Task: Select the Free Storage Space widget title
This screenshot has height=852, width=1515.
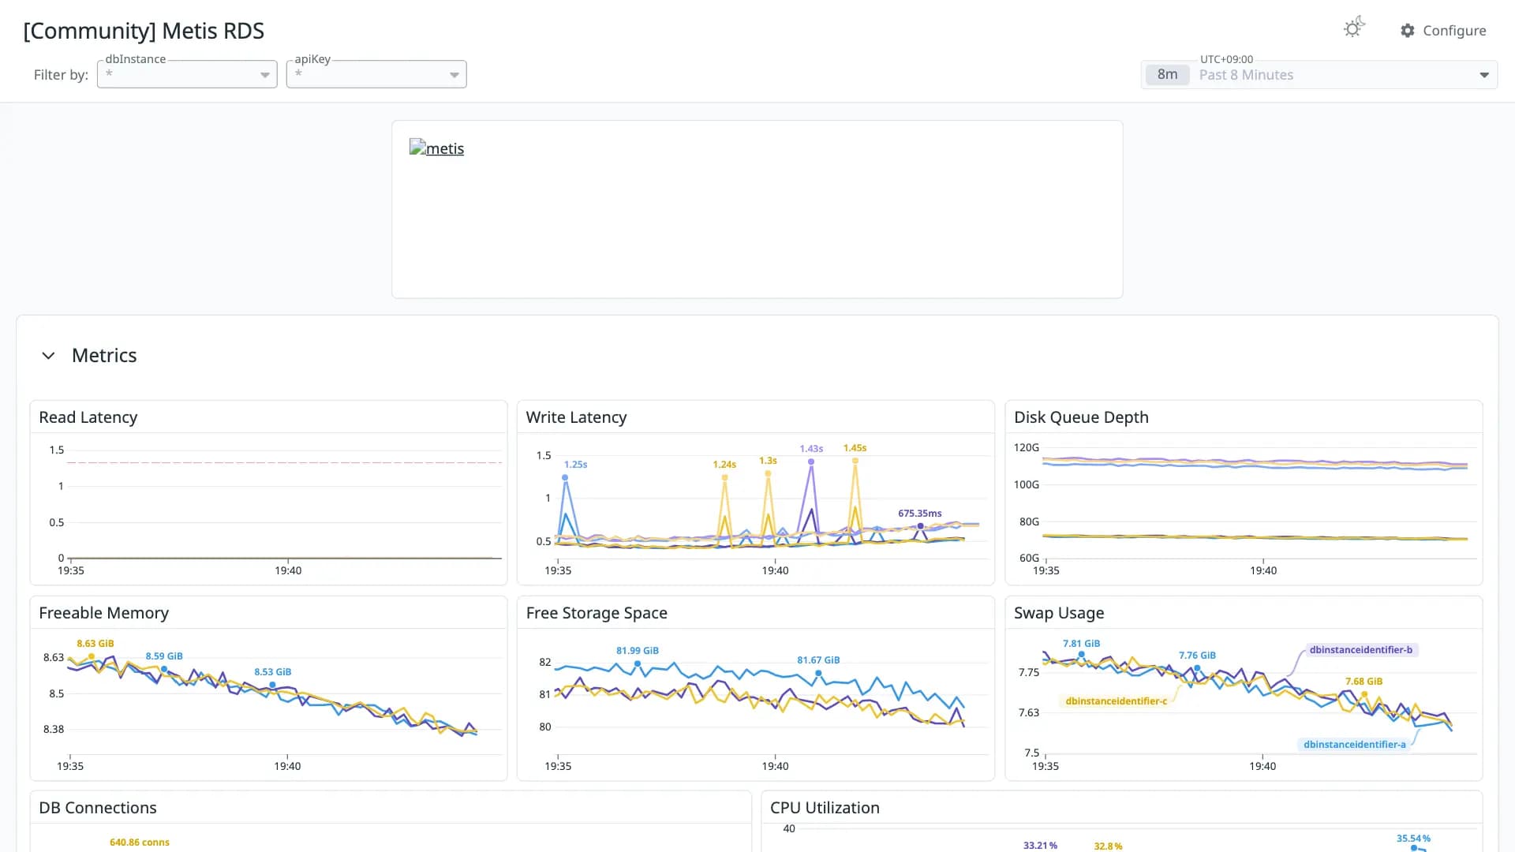Action: 597,613
